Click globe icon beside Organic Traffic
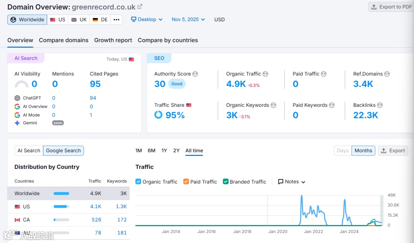The height and width of the screenshot is (243, 414). coord(265,74)
